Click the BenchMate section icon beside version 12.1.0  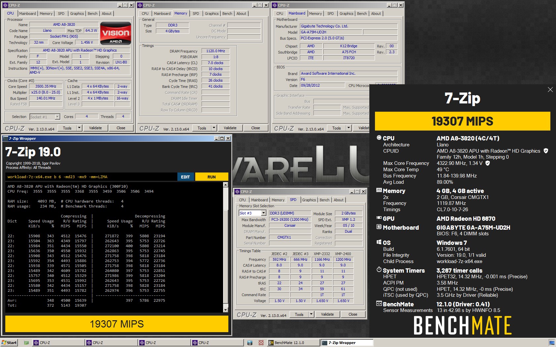379,304
